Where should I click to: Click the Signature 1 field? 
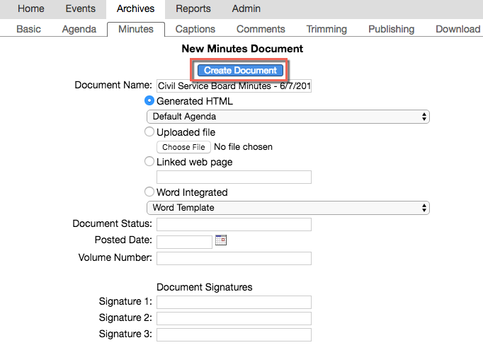coord(234,303)
